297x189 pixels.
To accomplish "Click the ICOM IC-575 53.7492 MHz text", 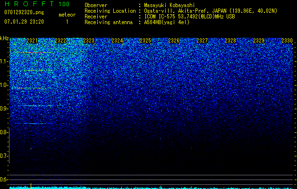I will [189, 17].
